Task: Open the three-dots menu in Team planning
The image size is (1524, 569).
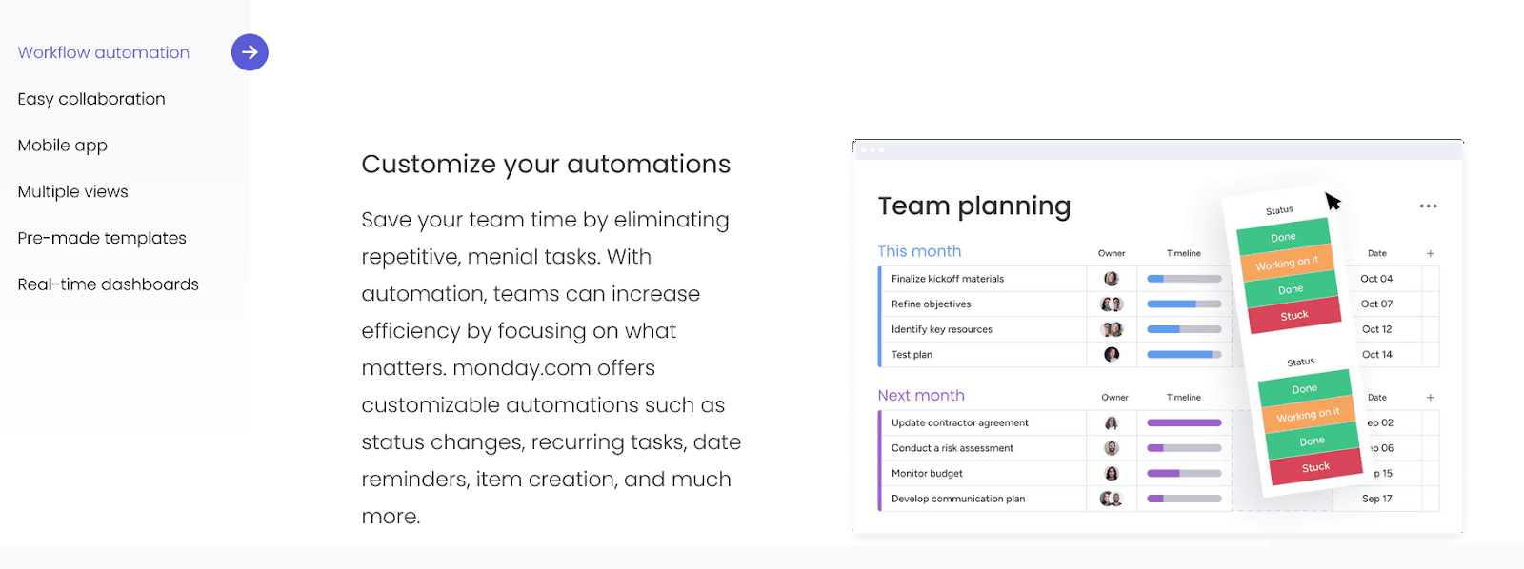Action: (x=1428, y=206)
